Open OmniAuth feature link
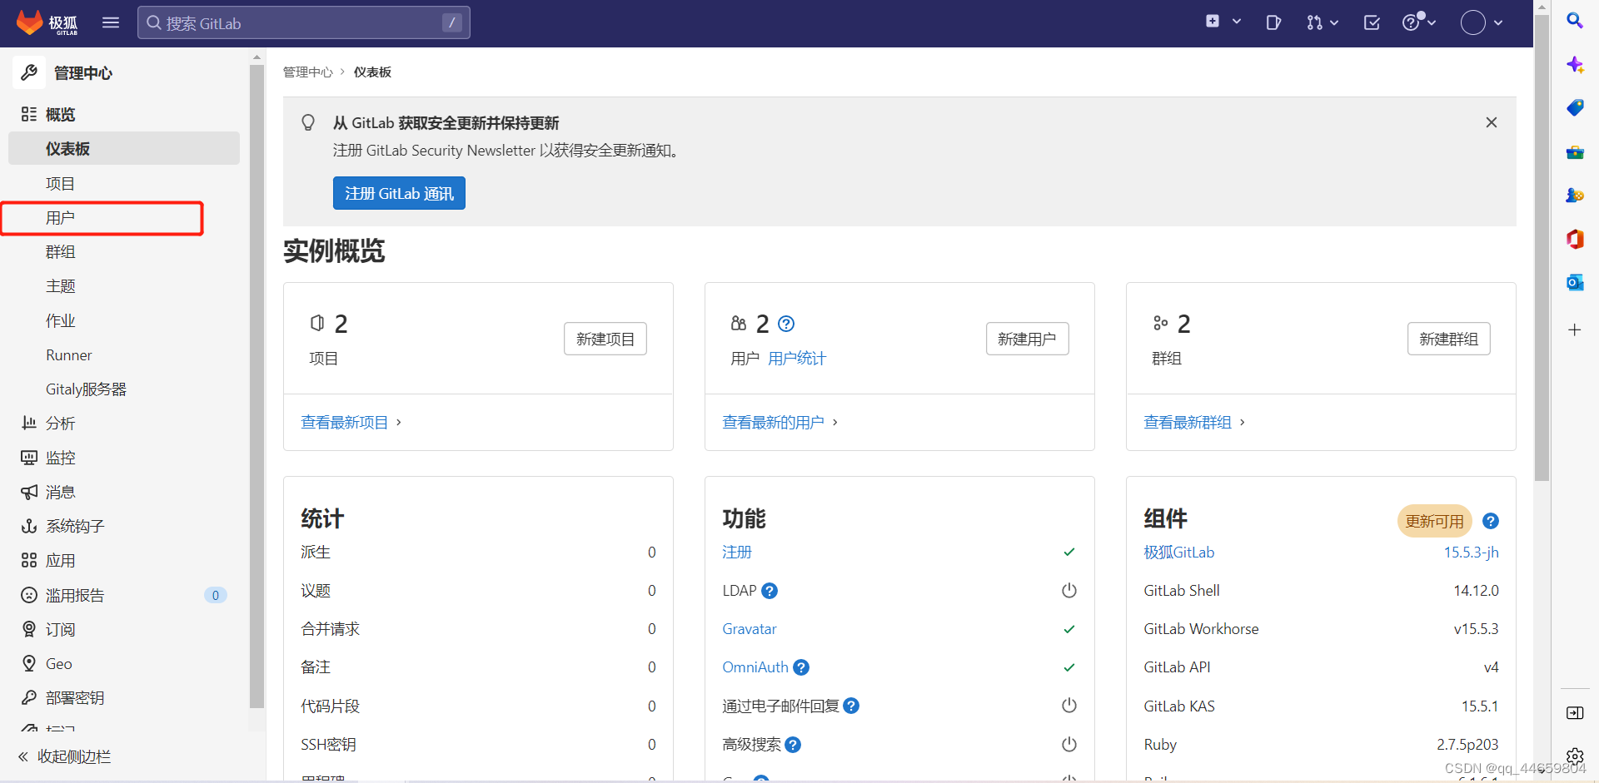This screenshot has width=1599, height=783. pyautogui.click(x=755, y=667)
